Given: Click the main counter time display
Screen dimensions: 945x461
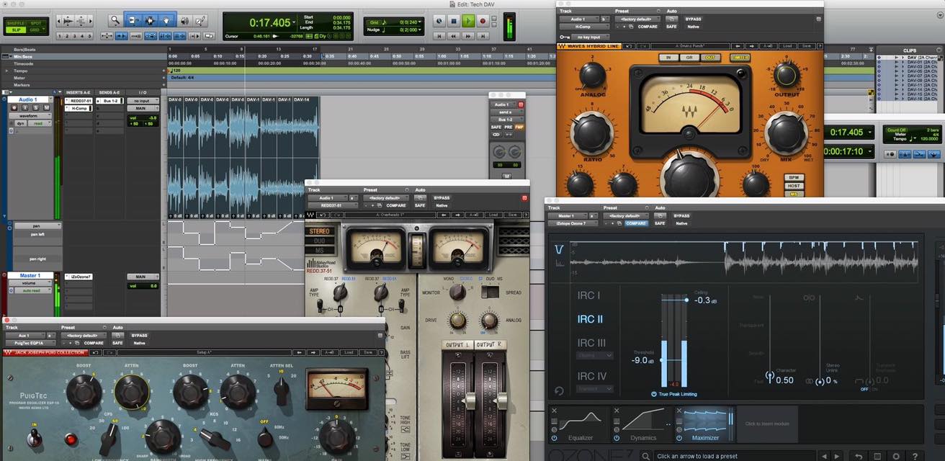Looking at the screenshot, I should 270,23.
